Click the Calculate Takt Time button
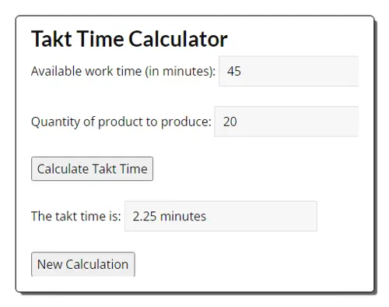Viewport: 389px width, 307px height. (x=92, y=168)
